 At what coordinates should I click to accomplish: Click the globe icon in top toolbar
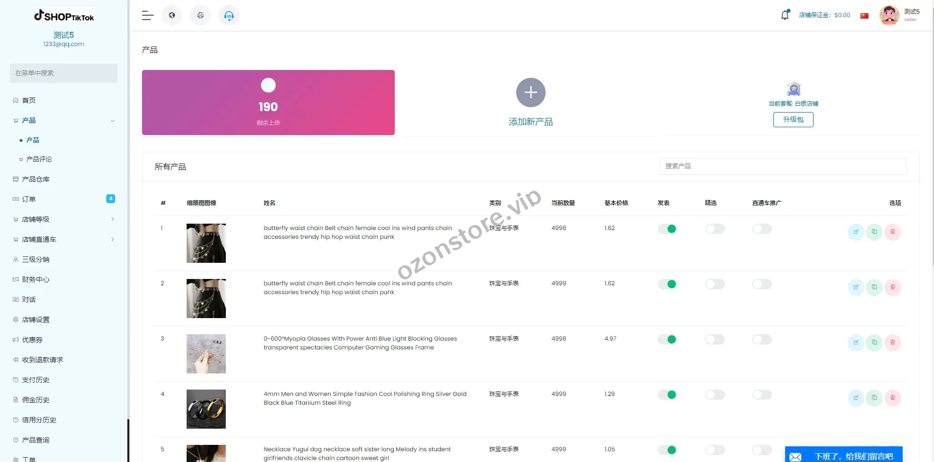(172, 16)
